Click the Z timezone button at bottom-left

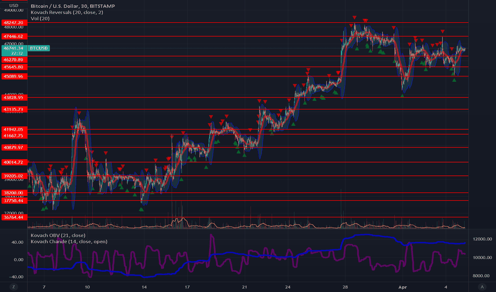[x=13, y=287]
